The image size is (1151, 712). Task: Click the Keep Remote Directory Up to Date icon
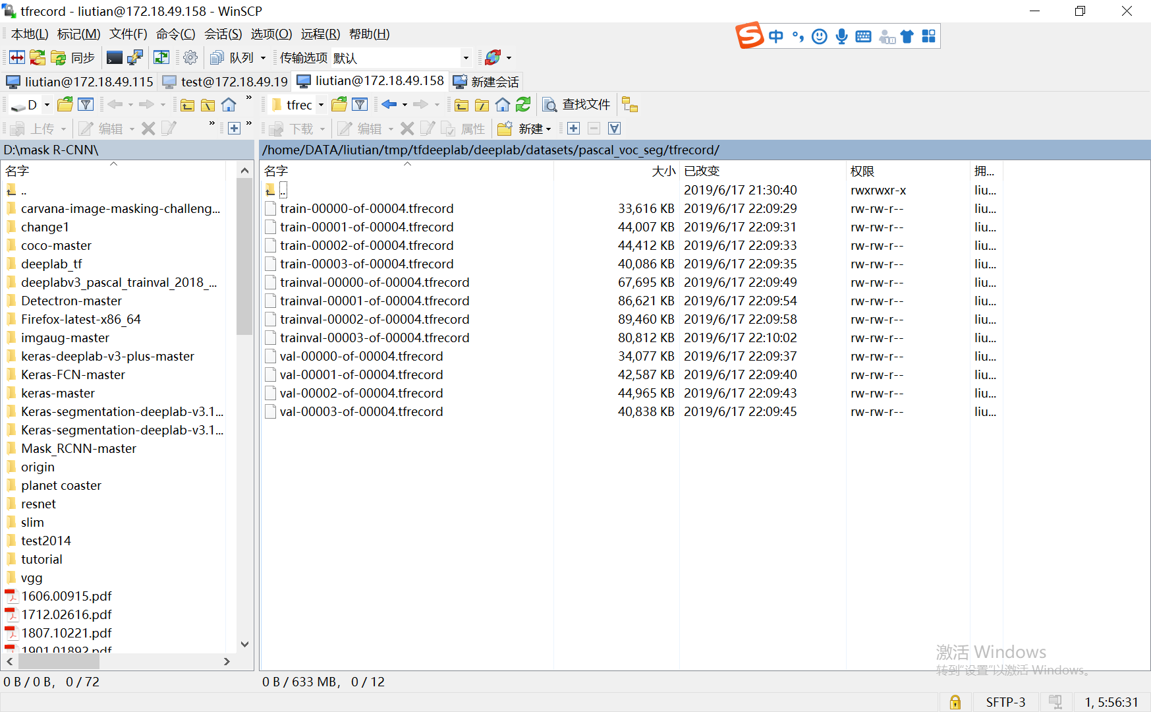161,58
